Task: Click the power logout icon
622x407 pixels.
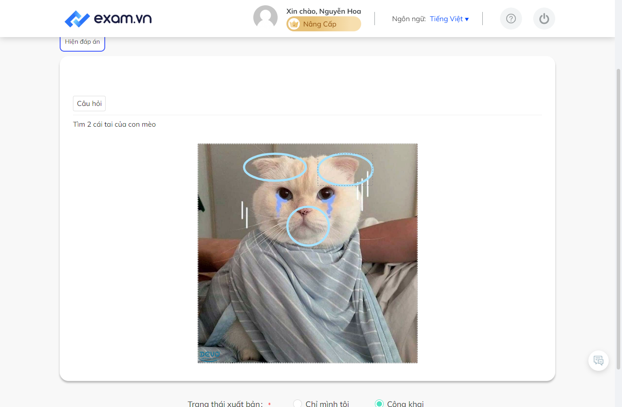Action: pyautogui.click(x=544, y=19)
